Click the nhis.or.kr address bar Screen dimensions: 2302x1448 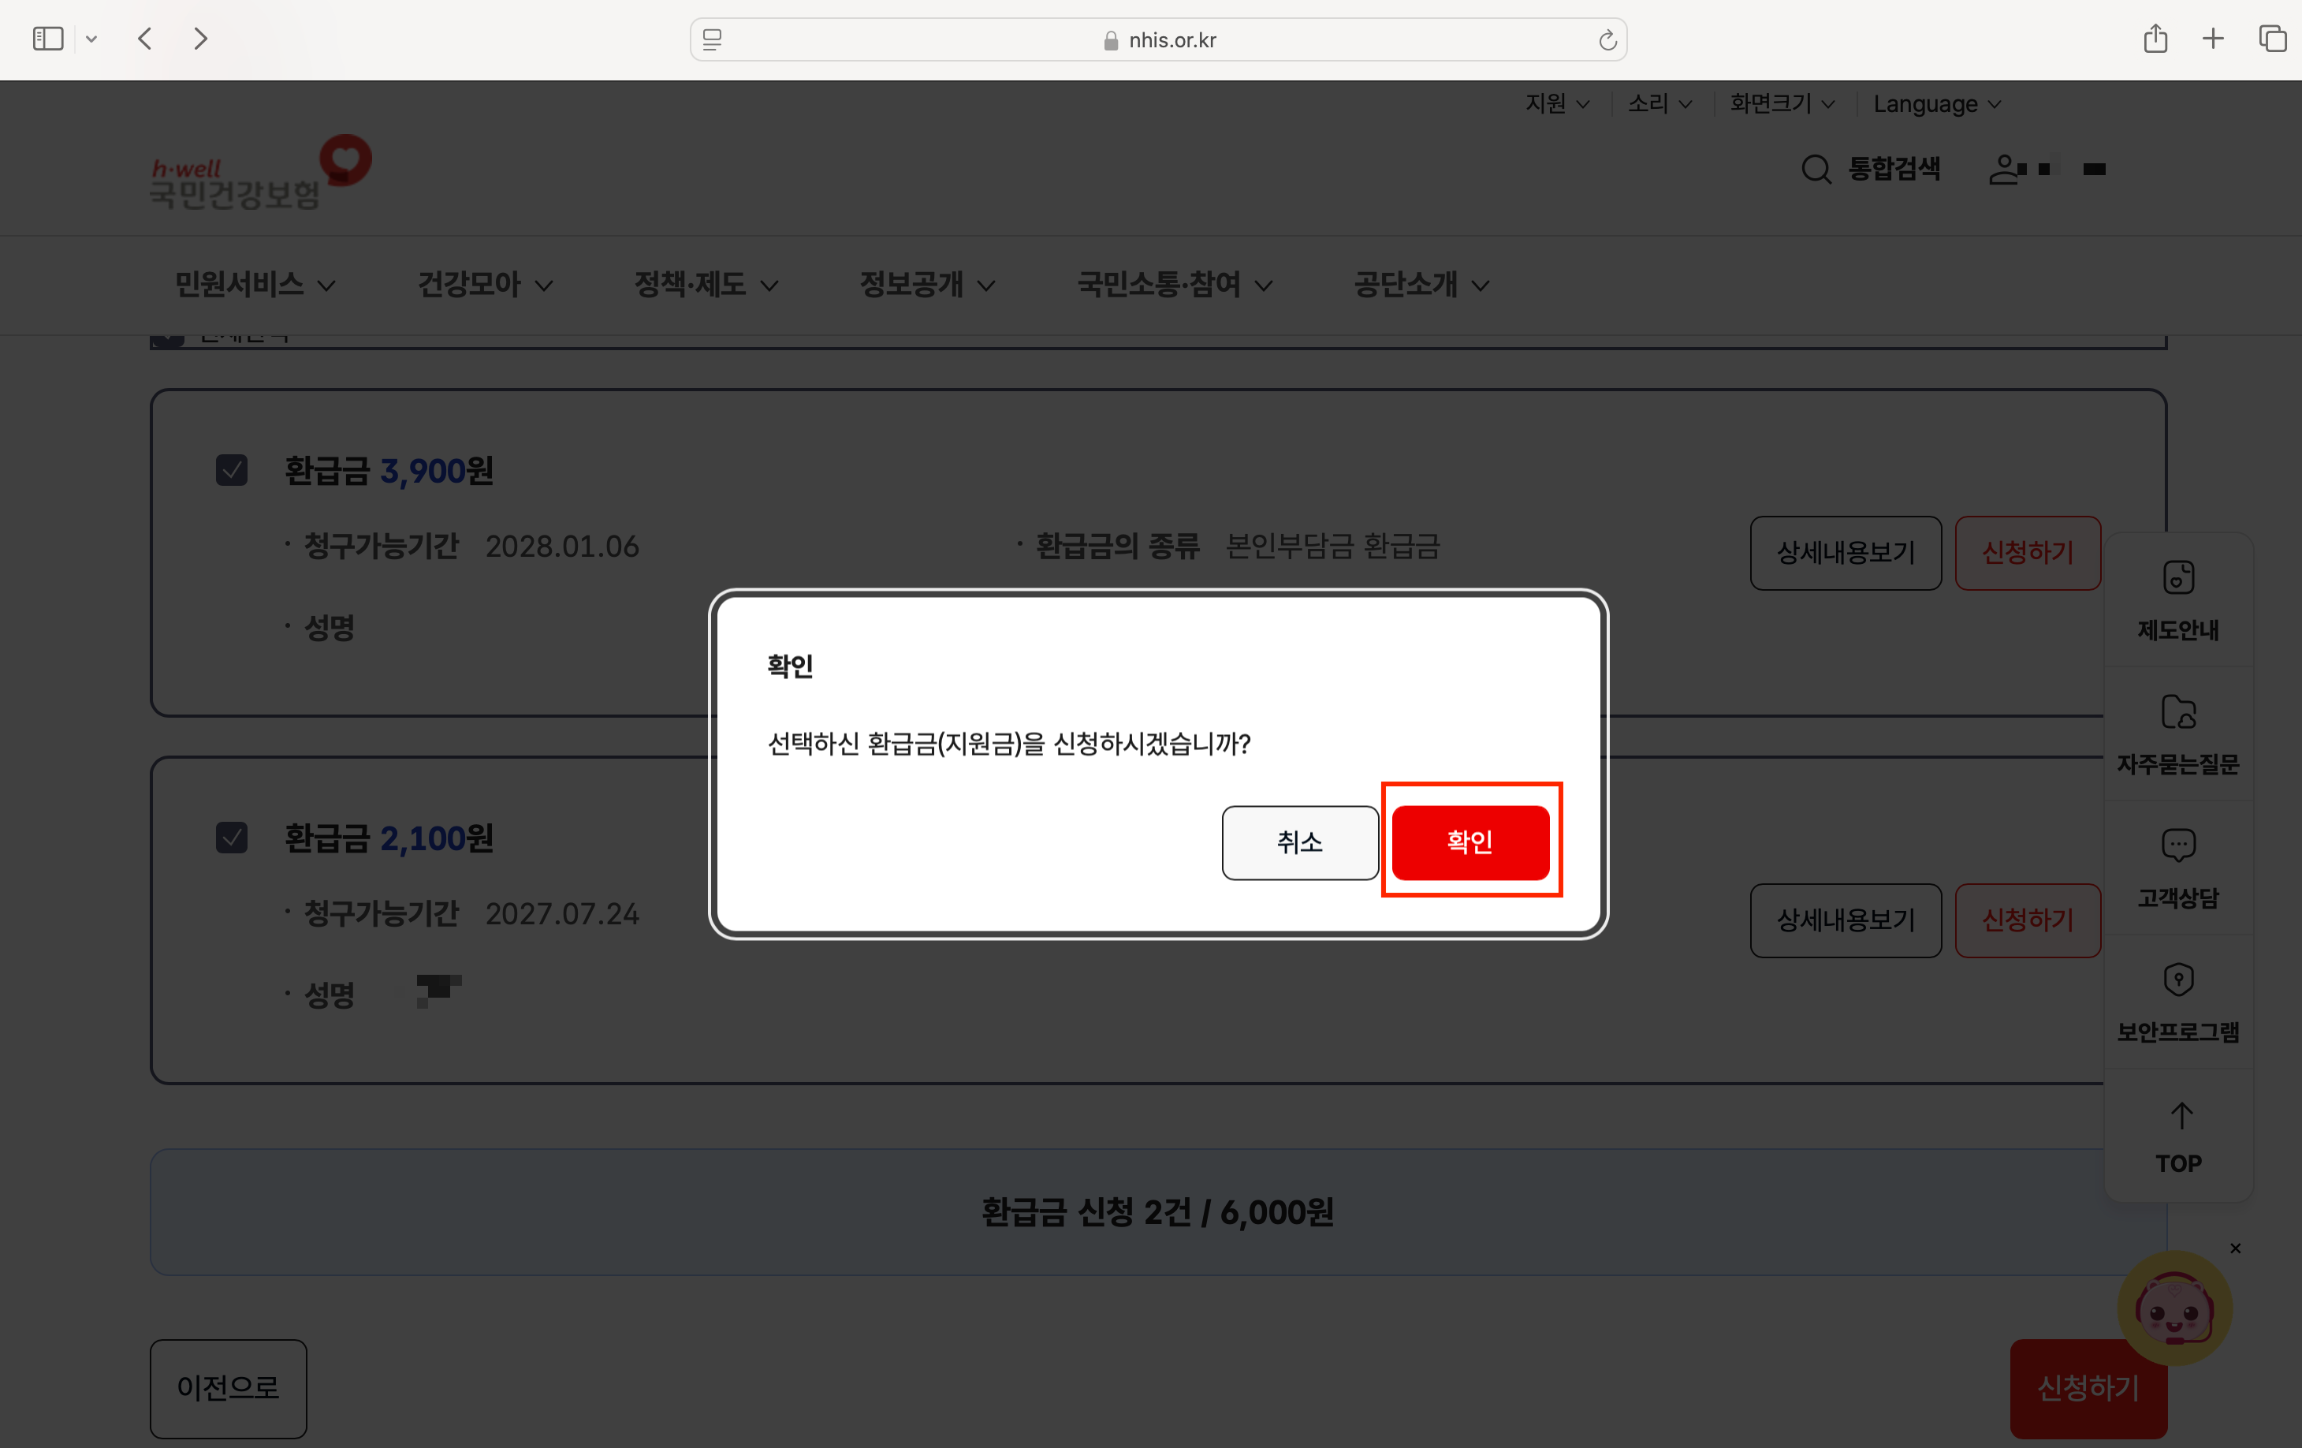click(x=1159, y=39)
